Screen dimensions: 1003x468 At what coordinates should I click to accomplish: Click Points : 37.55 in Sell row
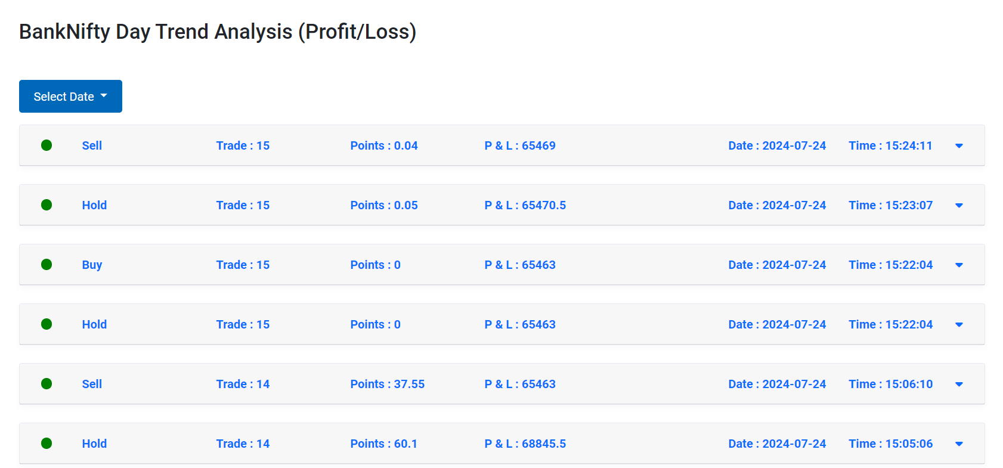coord(388,384)
